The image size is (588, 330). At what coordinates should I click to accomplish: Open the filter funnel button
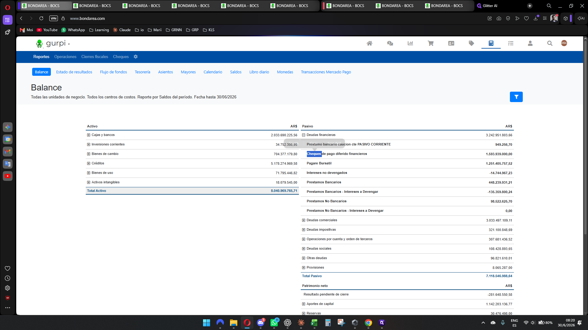click(516, 97)
